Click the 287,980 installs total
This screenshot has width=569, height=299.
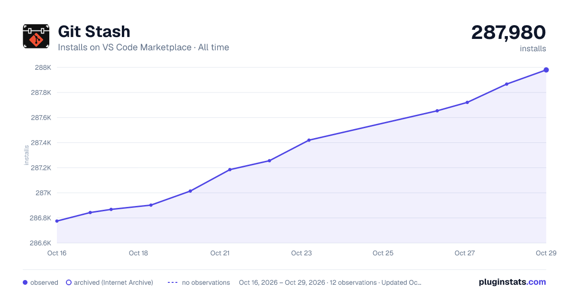pos(508,32)
